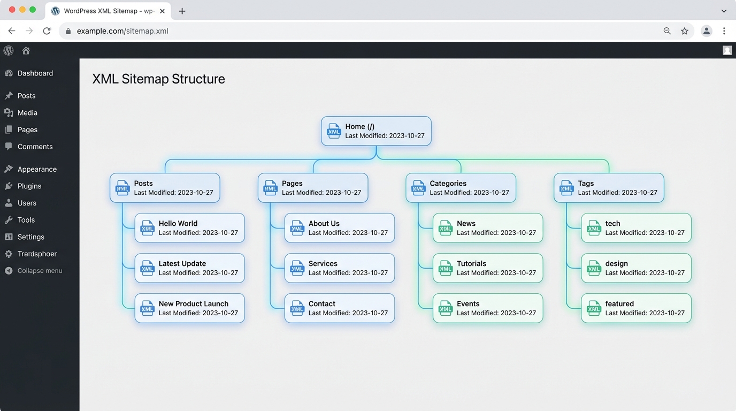Image resolution: width=736 pixels, height=411 pixels.
Task: Select the Media library icon in the sidebar
Action: click(x=9, y=112)
